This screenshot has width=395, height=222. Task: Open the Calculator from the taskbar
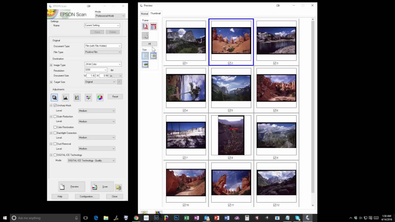[247, 218]
